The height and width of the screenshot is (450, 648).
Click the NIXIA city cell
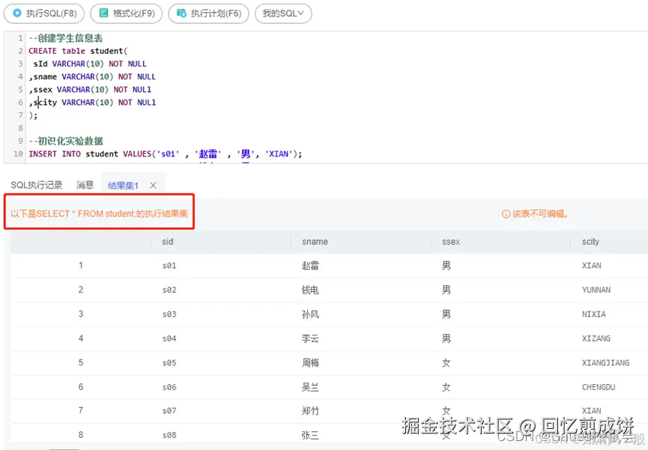[x=594, y=314]
